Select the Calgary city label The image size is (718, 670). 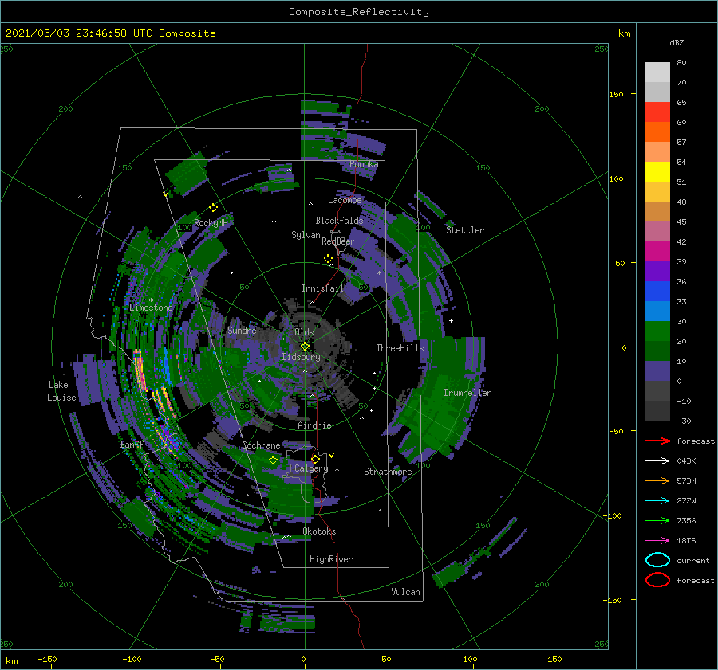(x=311, y=468)
